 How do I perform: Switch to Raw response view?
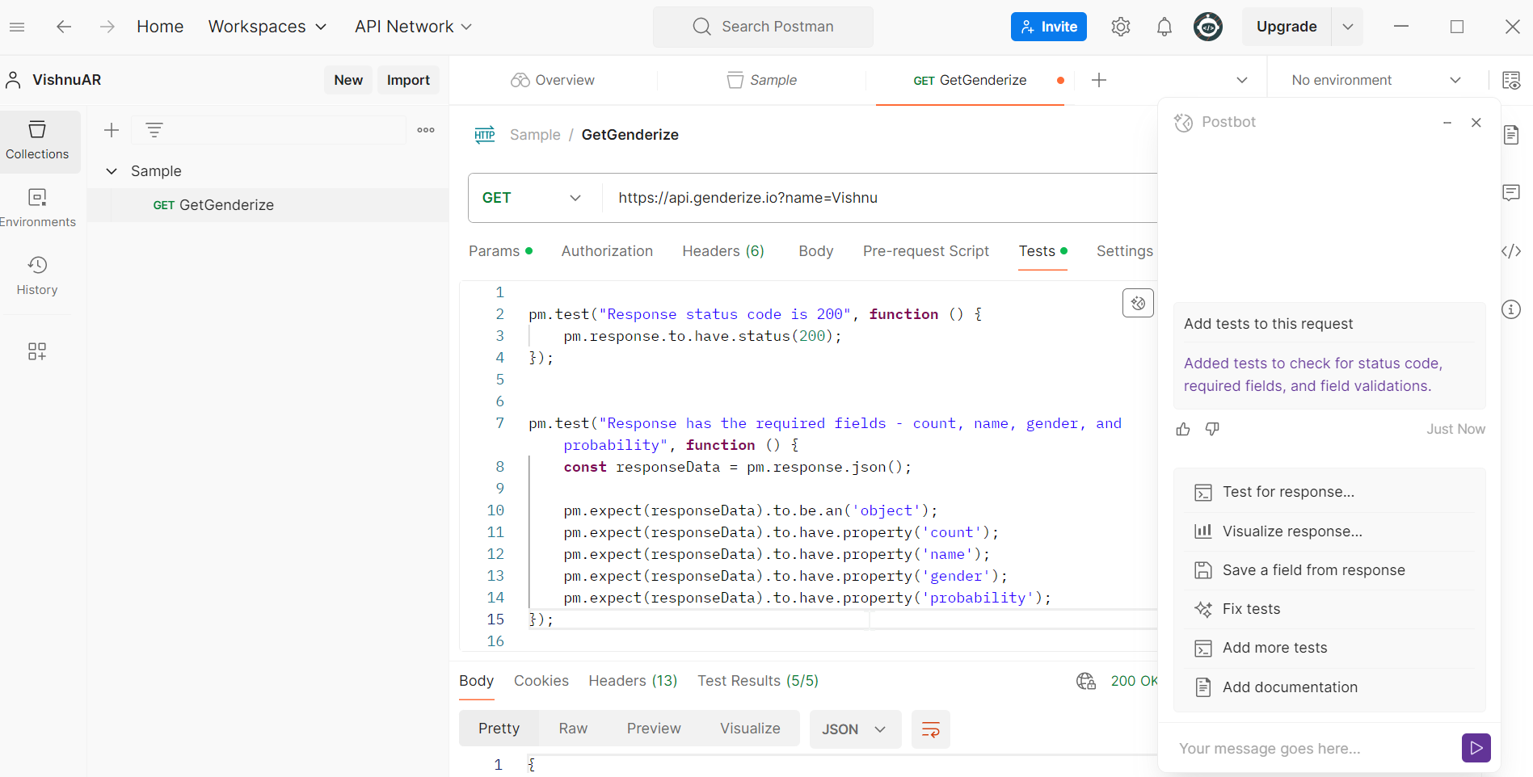[x=573, y=729]
